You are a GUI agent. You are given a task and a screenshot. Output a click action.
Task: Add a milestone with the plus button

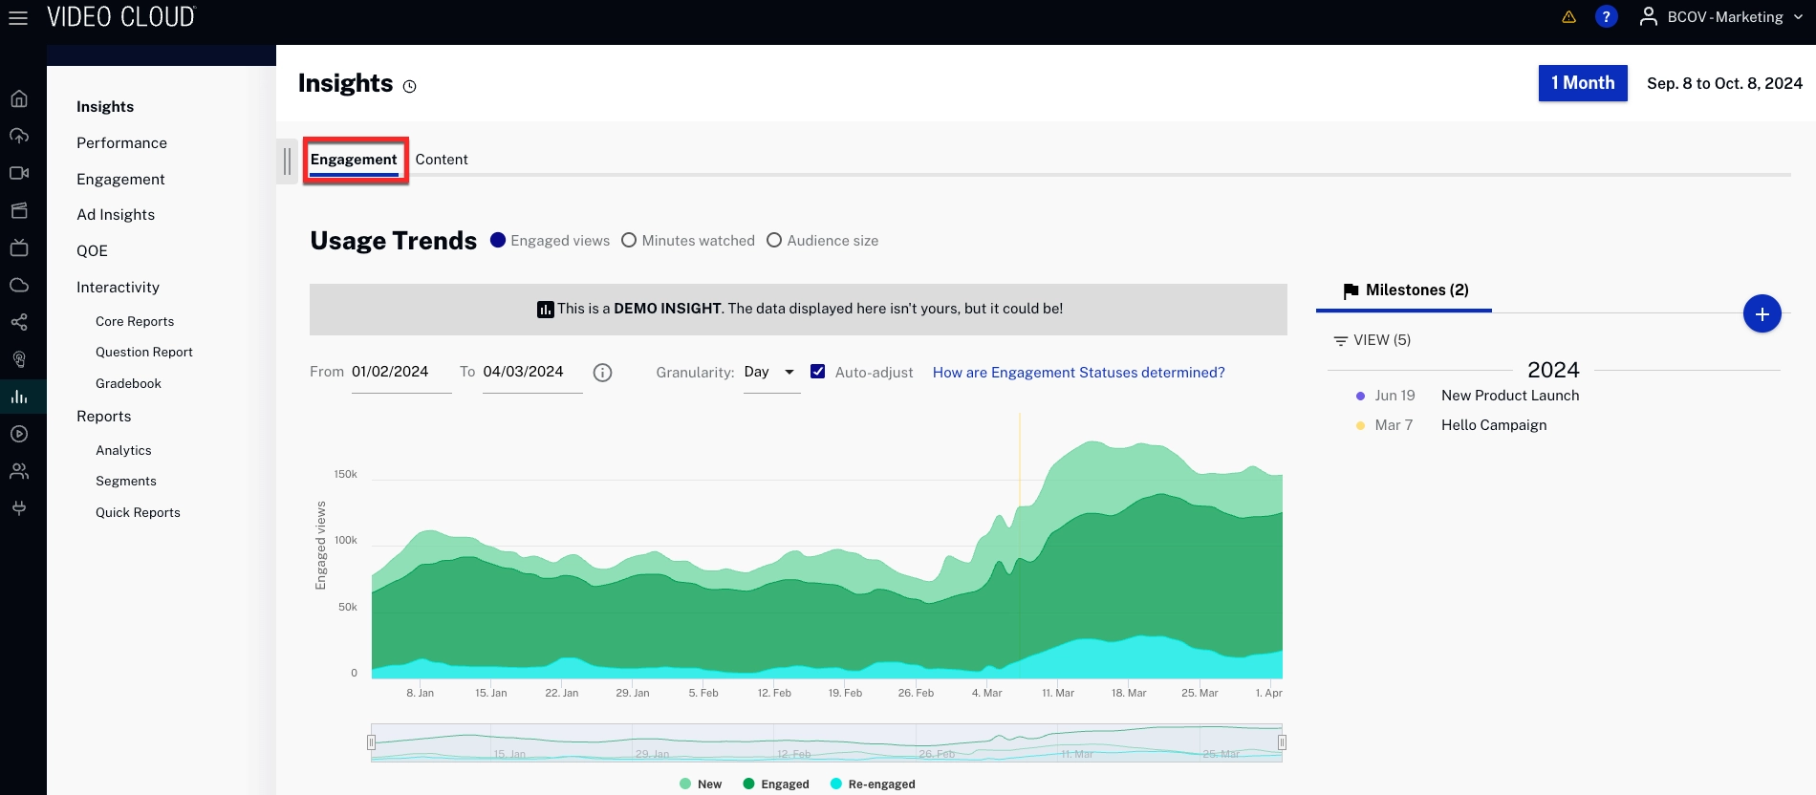(x=1762, y=314)
